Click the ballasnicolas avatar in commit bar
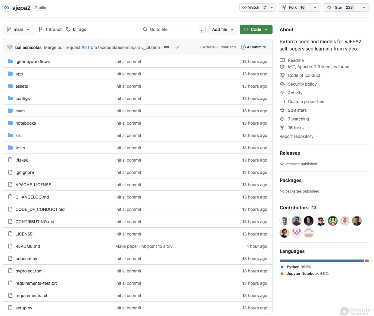Viewport: 374px width, 316px height. (x=10, y=47)
